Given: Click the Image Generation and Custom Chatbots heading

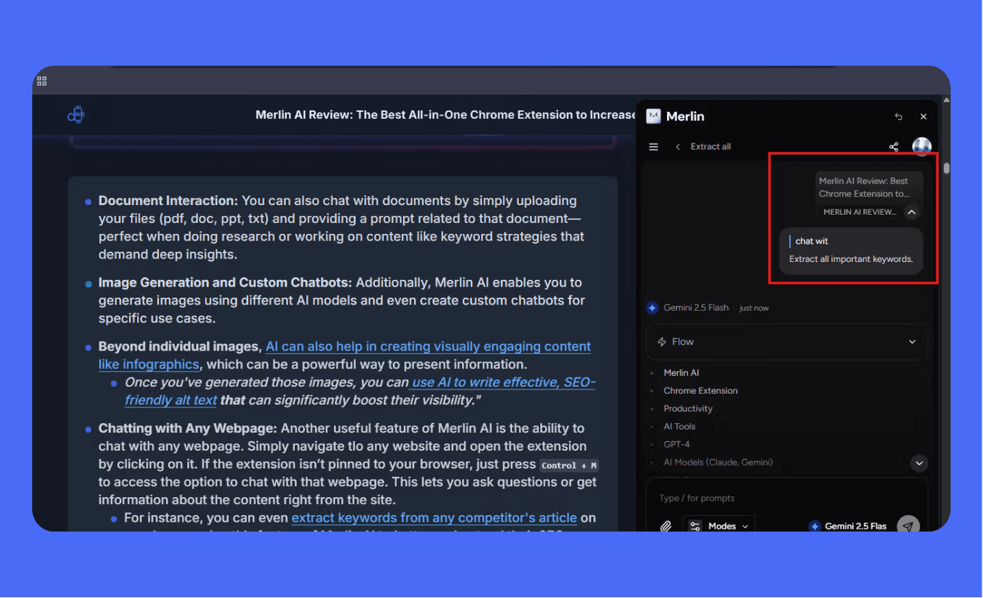Looking at the screenshot, I should click(225, 283).
